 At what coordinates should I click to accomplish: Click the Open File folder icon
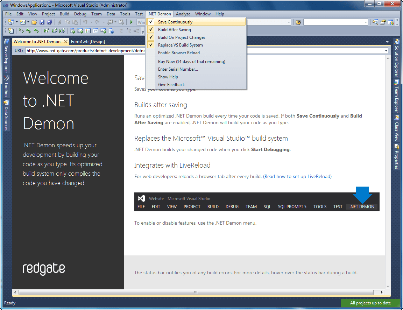click(34, 22)
